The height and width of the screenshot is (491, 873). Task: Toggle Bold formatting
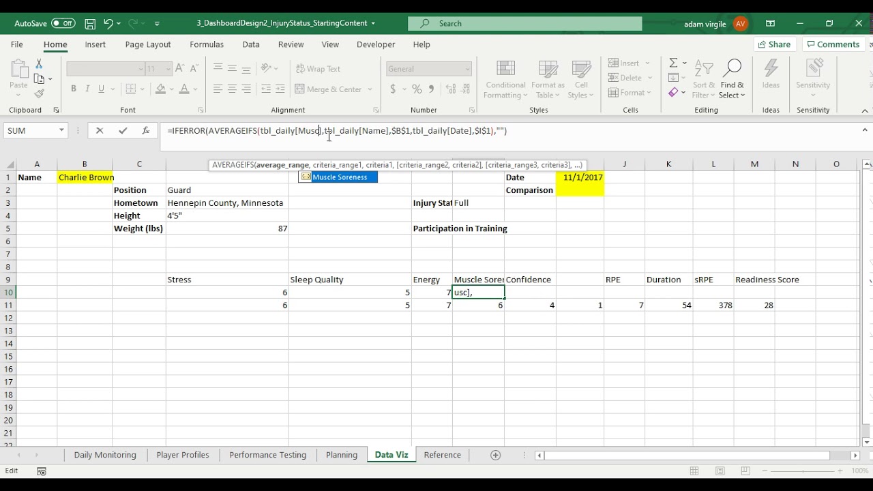(73, 89)
